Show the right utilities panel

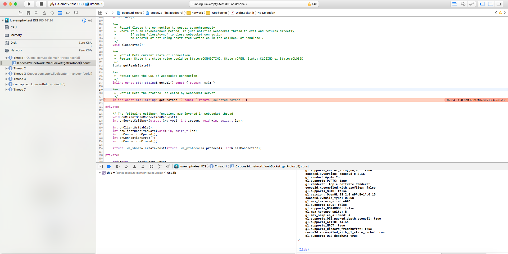pos(499,4)
